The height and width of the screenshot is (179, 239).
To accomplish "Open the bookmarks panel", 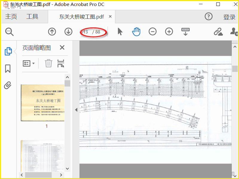I will pyautogui.click(x=8, y=69).
